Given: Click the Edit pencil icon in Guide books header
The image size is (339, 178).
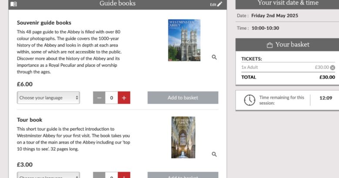Looking at the screenshot, I should point(219,4).
